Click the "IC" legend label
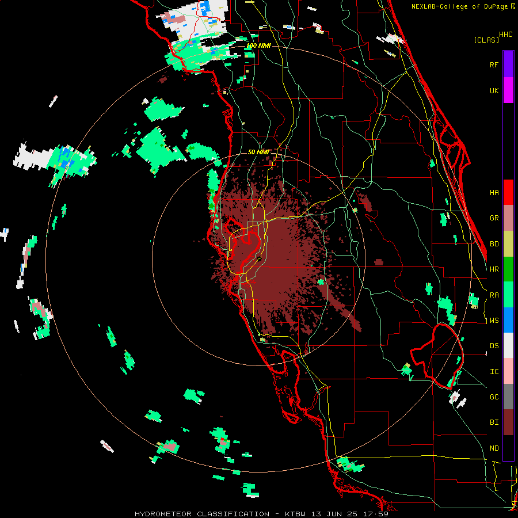This screenshot has width=518, height=518. (494, 372)
